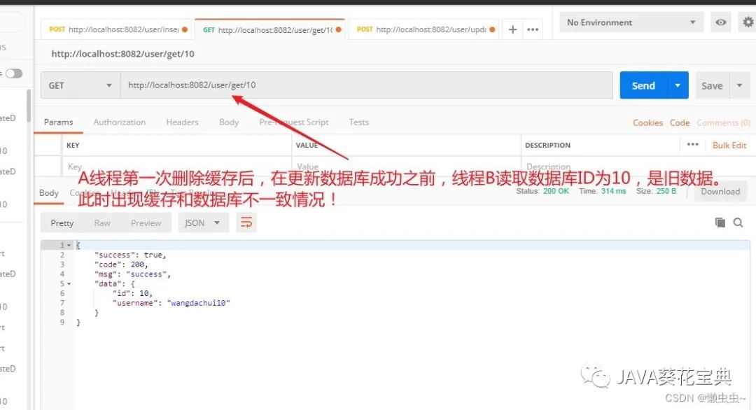The width and height of the screenshot is (756, 410).
Task: Click the 200 OK status text
Action: pyautogui.click(x=556, y=191)
